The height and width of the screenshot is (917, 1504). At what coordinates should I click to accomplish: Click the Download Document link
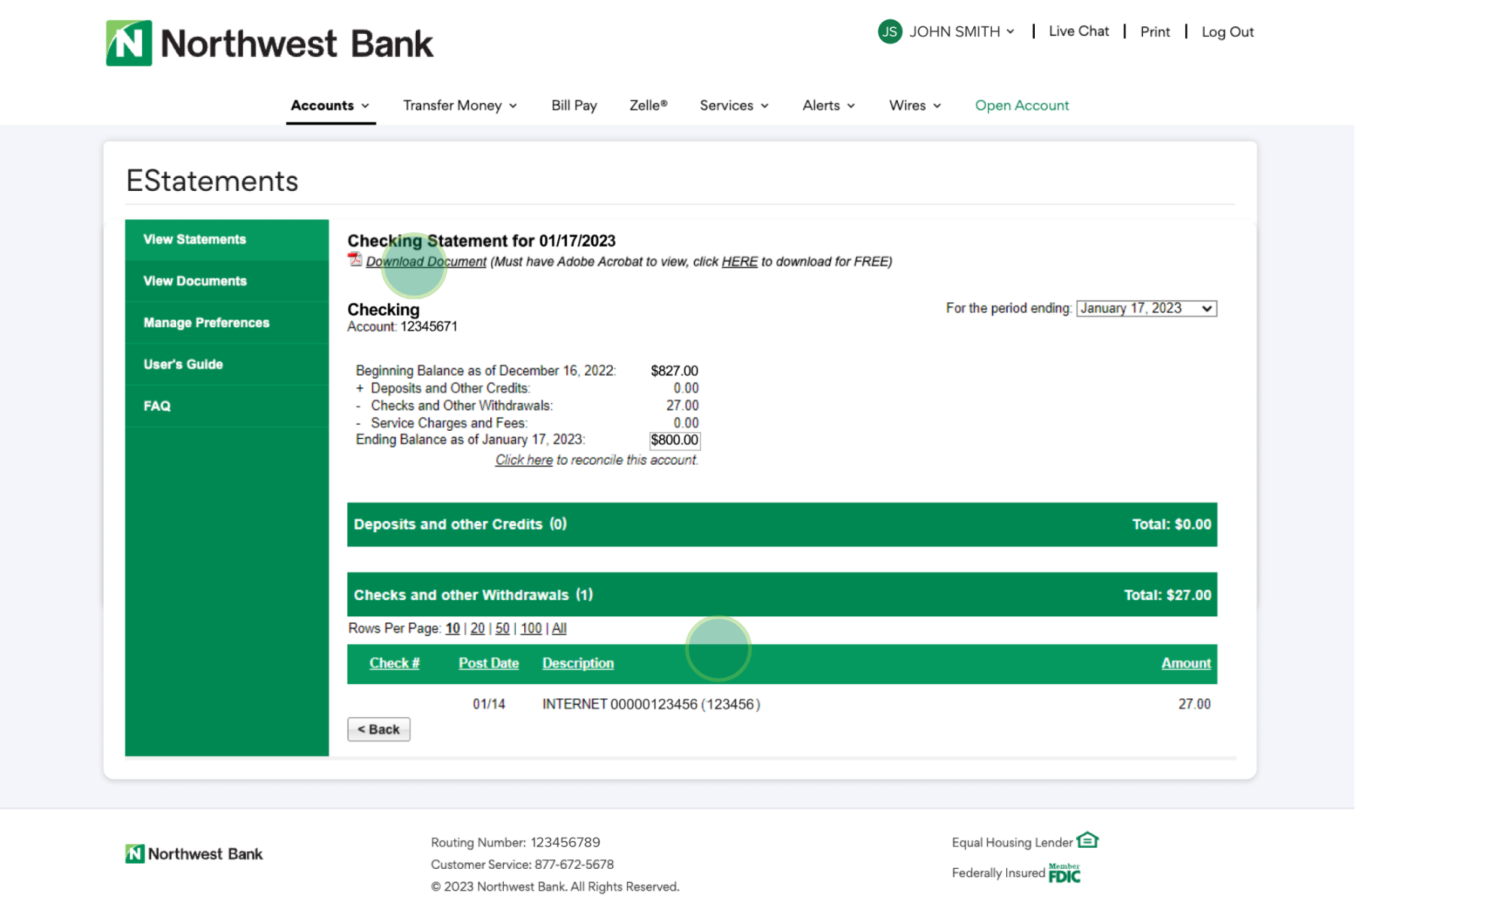(x=426, y=262)
